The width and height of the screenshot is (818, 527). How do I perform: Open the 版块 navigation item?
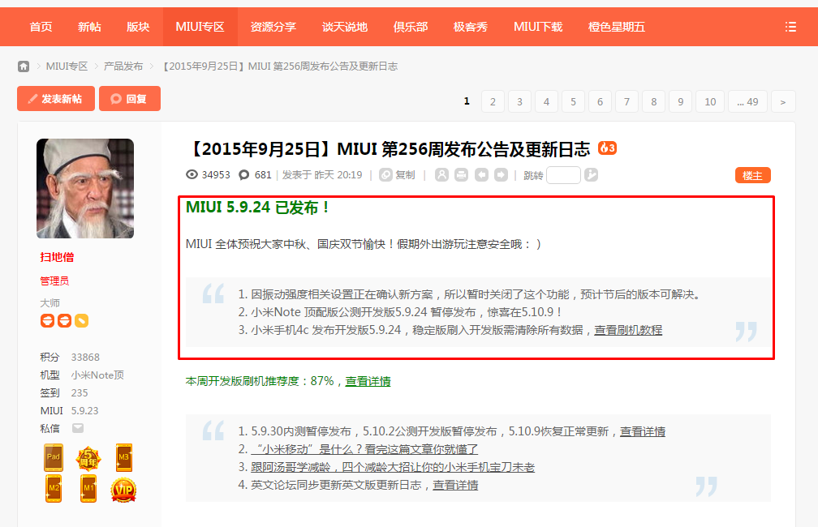(138, 27)
